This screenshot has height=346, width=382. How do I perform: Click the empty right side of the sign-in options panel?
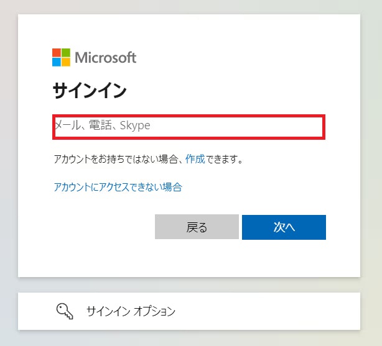(x=268, y=311)
